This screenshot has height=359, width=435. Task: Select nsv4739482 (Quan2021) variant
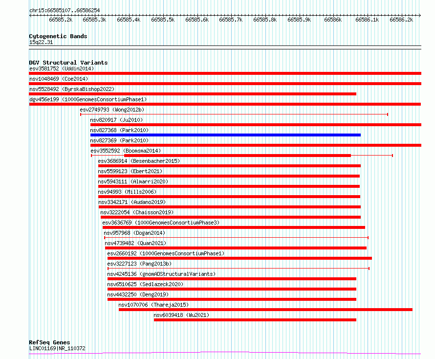coord(236,248)
